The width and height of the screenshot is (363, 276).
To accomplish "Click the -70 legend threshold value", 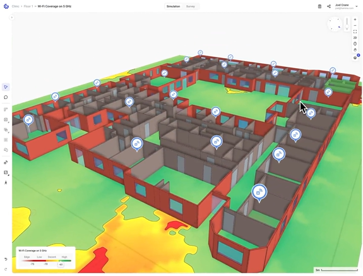I will tap(46, 264).
